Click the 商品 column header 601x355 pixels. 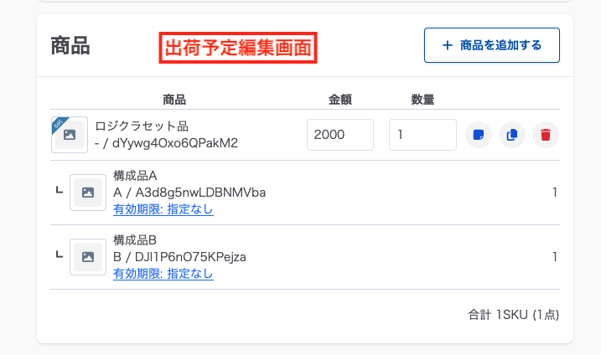pyautogui.click(x=174, y=100)
